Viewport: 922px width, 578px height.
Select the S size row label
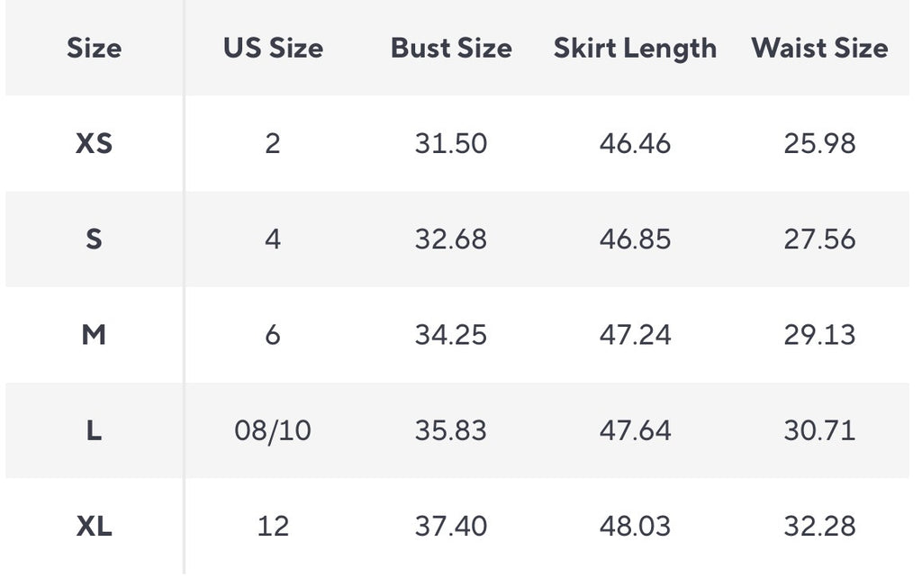coord(94,239)
